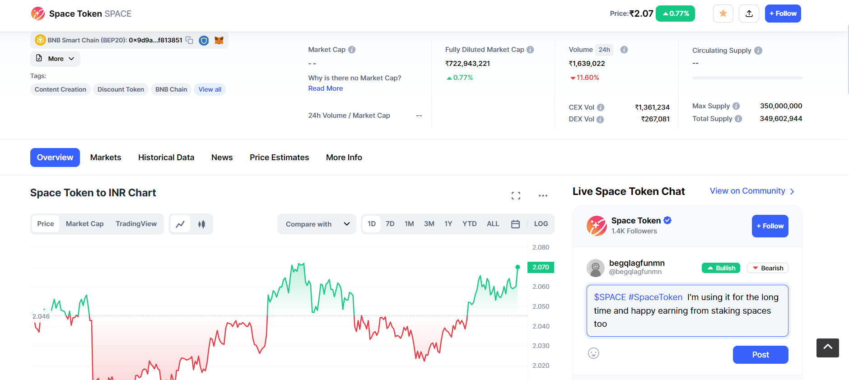This screenshot has width=849, height=380.
Task: Open the Compare with dropdown
Action: 317,224
